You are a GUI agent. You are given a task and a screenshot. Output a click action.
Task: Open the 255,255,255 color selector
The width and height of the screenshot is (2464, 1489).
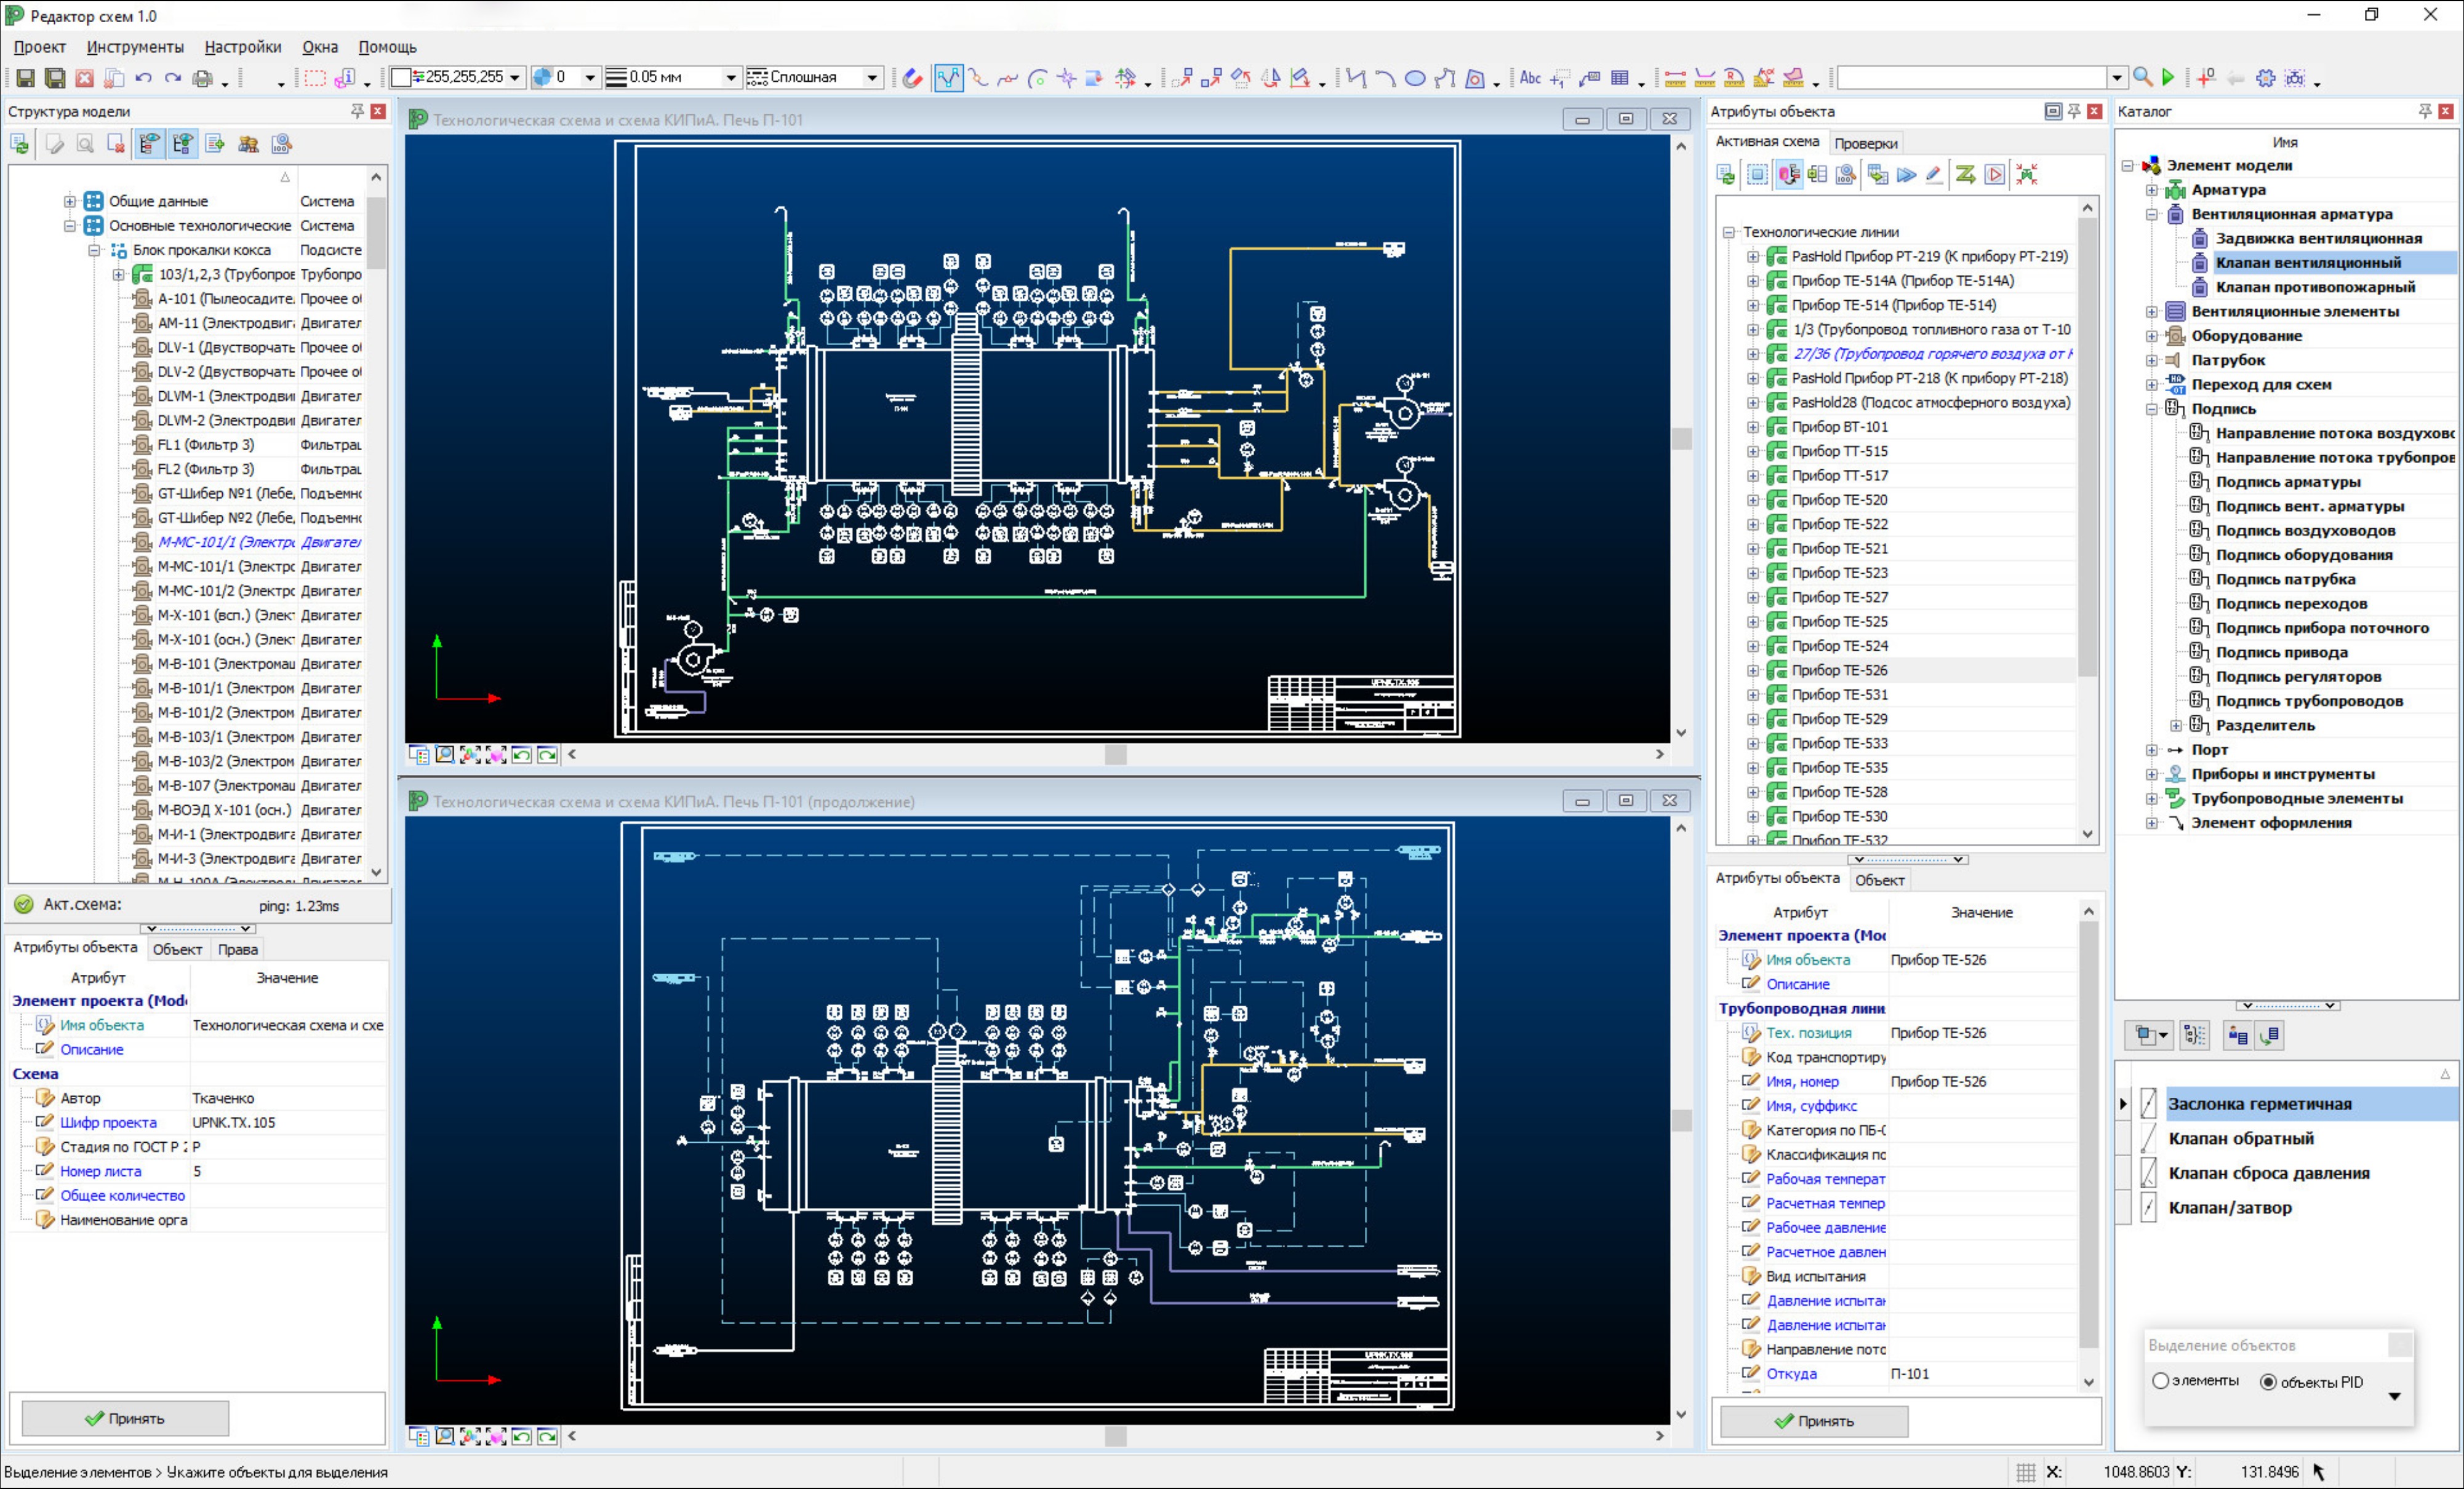tap(514, 78)
